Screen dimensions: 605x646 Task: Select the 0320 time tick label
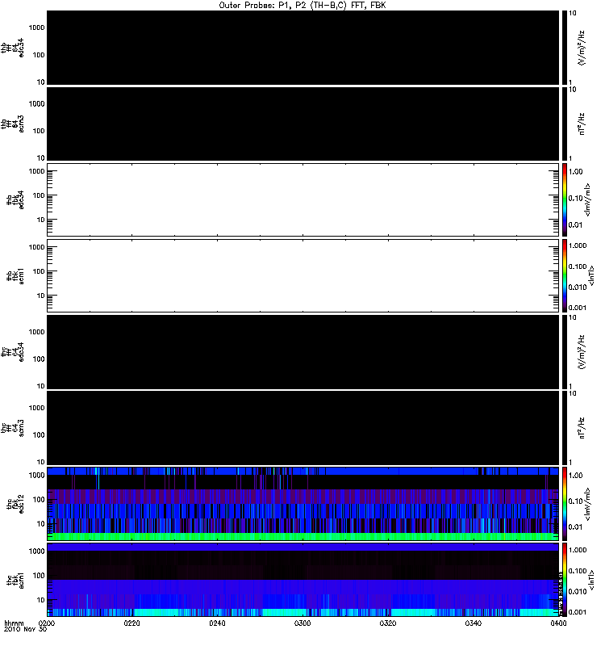pyautogui.click(x=388, y=623)
